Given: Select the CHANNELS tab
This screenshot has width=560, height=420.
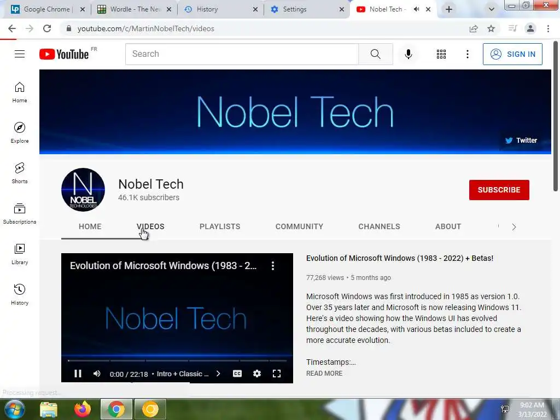Looking at the screenshot, I should 380,226.
